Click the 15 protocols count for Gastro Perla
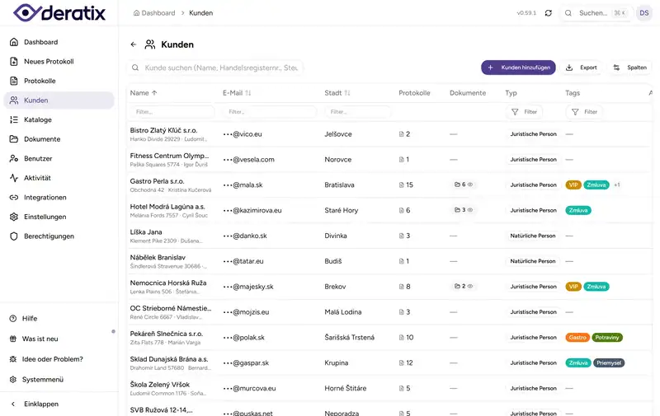Image resolution: width=660 pixels, height=416 pixels. 406,185
